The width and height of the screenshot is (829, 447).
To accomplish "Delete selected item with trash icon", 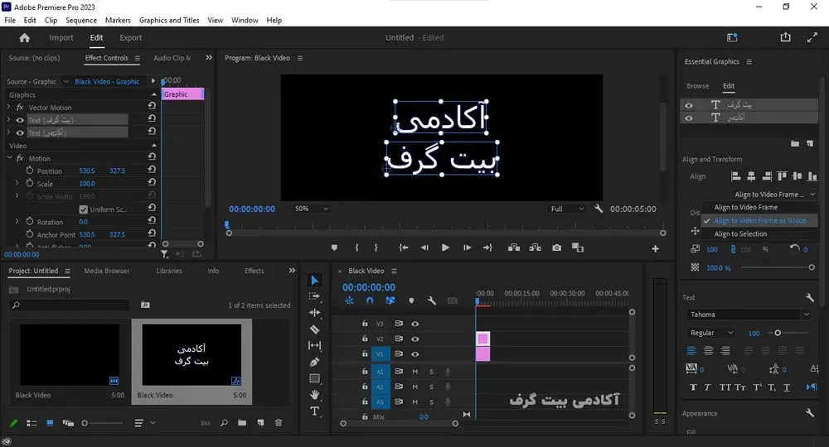I will point(279,423).
